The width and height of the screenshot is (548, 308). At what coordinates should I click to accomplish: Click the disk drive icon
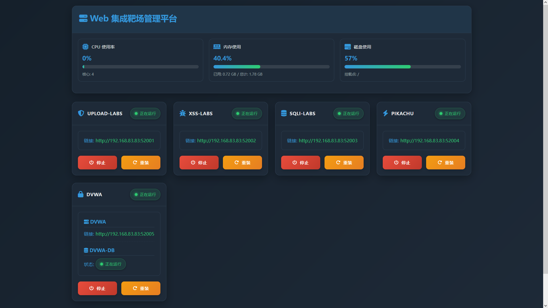tap(348, 47)
